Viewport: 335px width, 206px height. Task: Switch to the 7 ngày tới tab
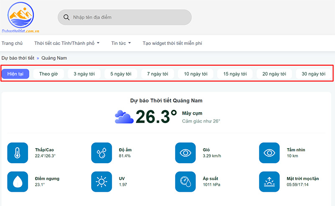coord(157,74)
